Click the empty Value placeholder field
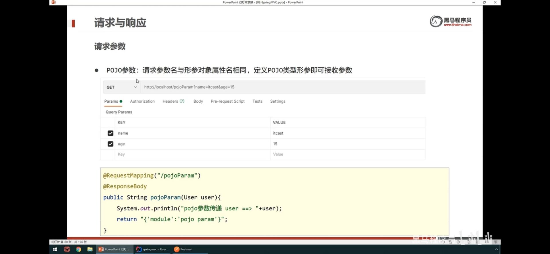Screen dimensions: 550x254 pos(348,155)
